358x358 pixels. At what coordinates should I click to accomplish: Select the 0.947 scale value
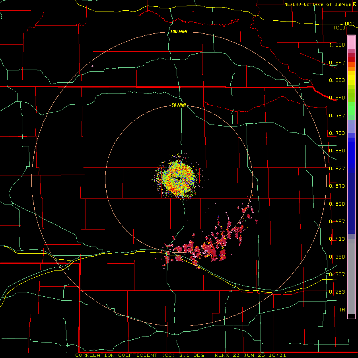point(337,62)
